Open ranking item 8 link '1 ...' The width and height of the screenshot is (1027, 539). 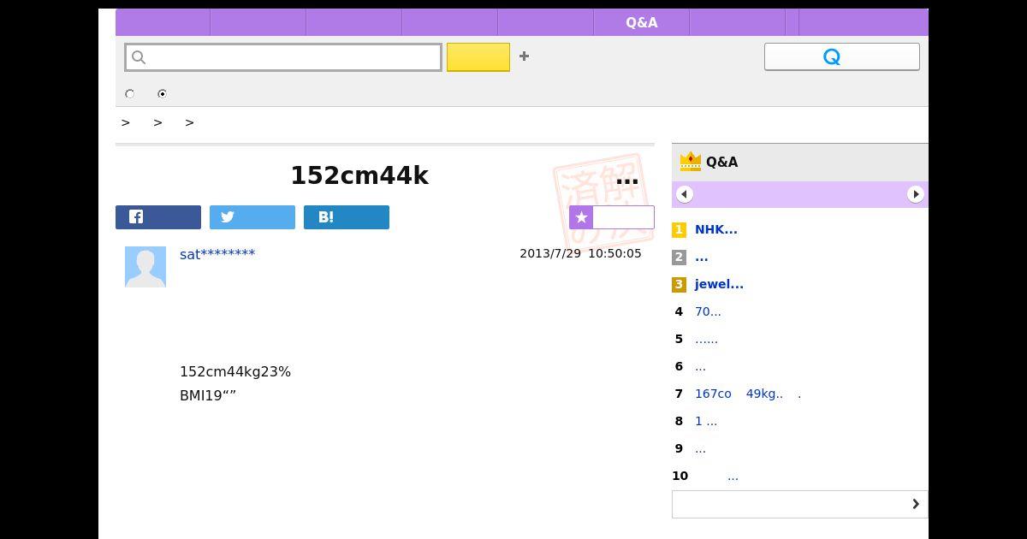pyautogui.click(x=706, y=421)
